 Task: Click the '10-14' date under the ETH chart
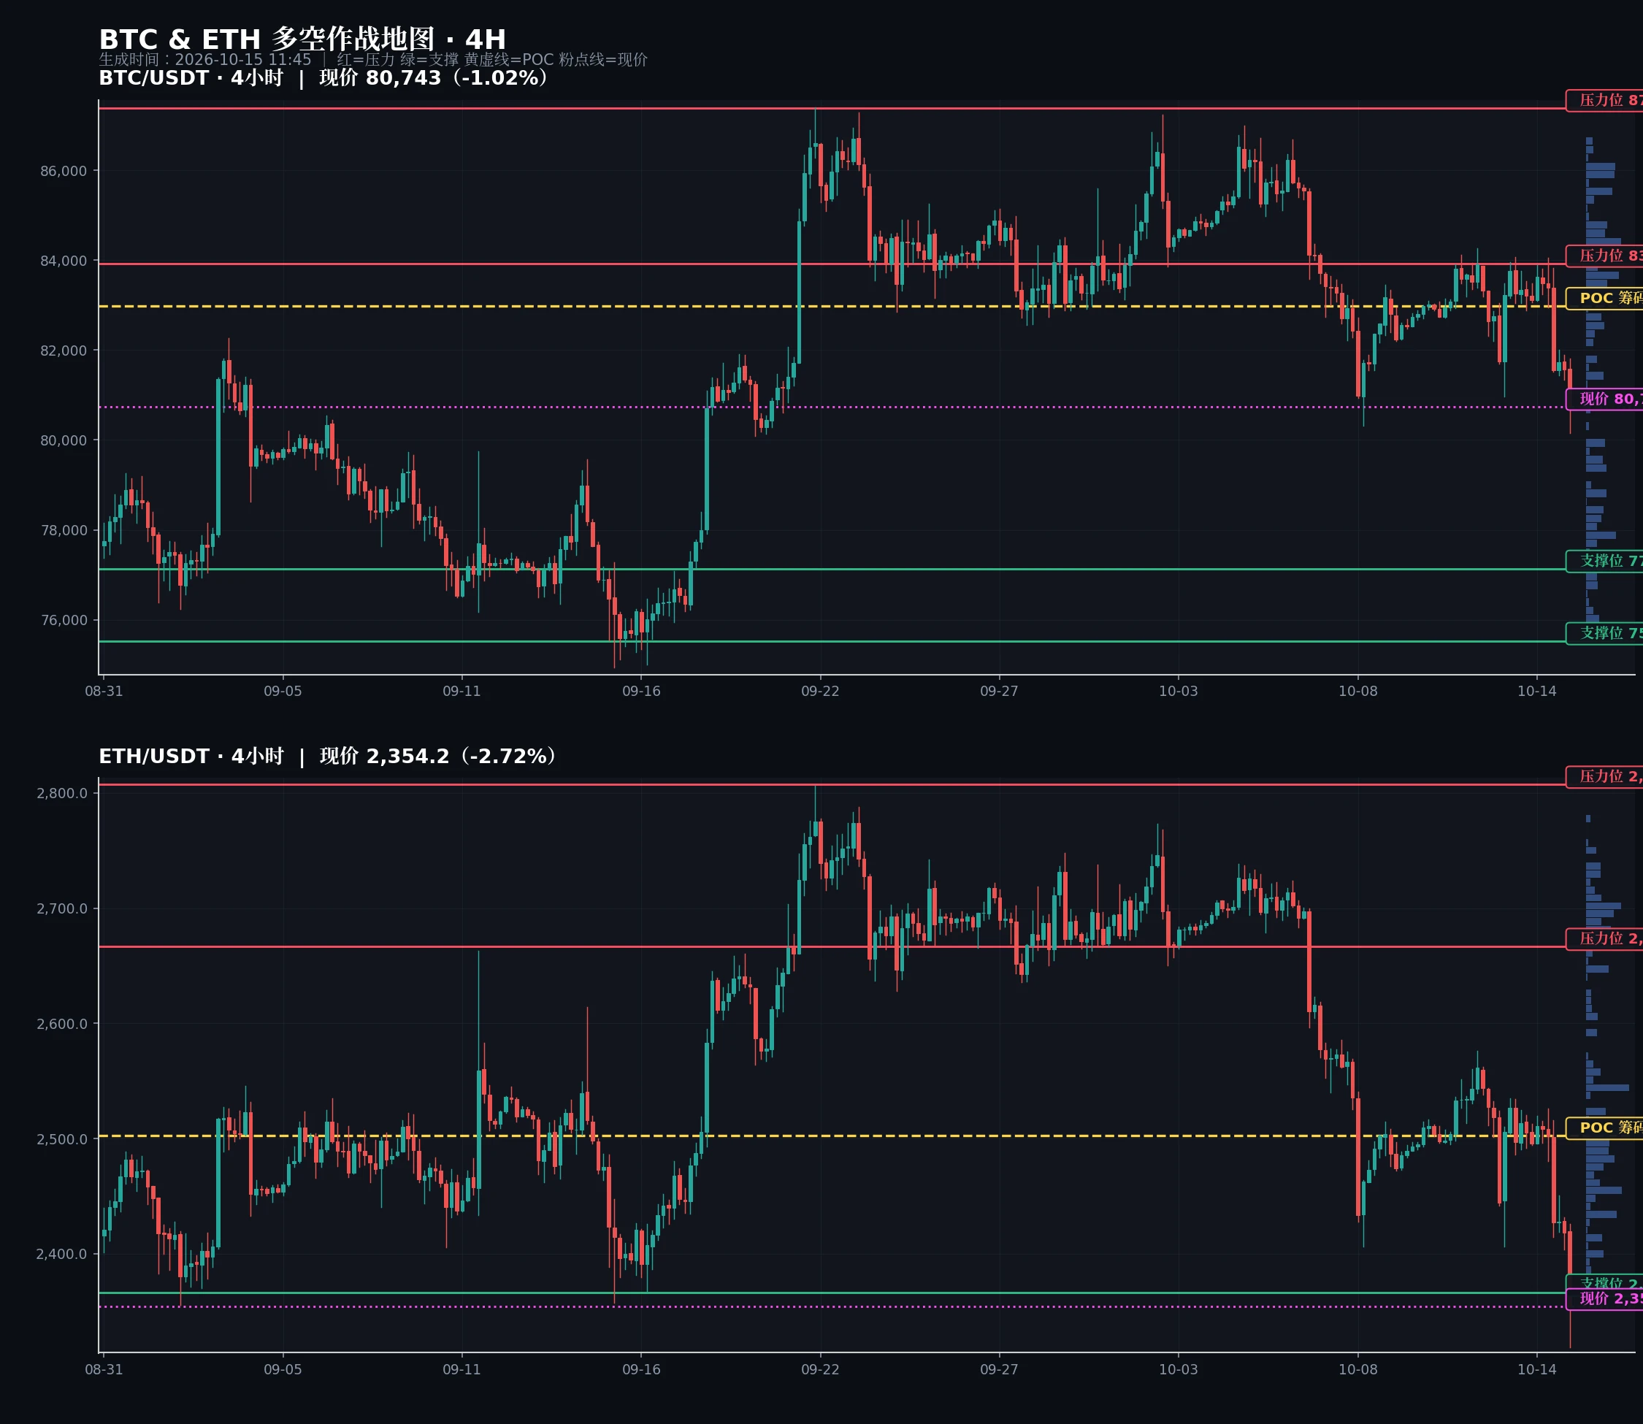(1536, 1369)
